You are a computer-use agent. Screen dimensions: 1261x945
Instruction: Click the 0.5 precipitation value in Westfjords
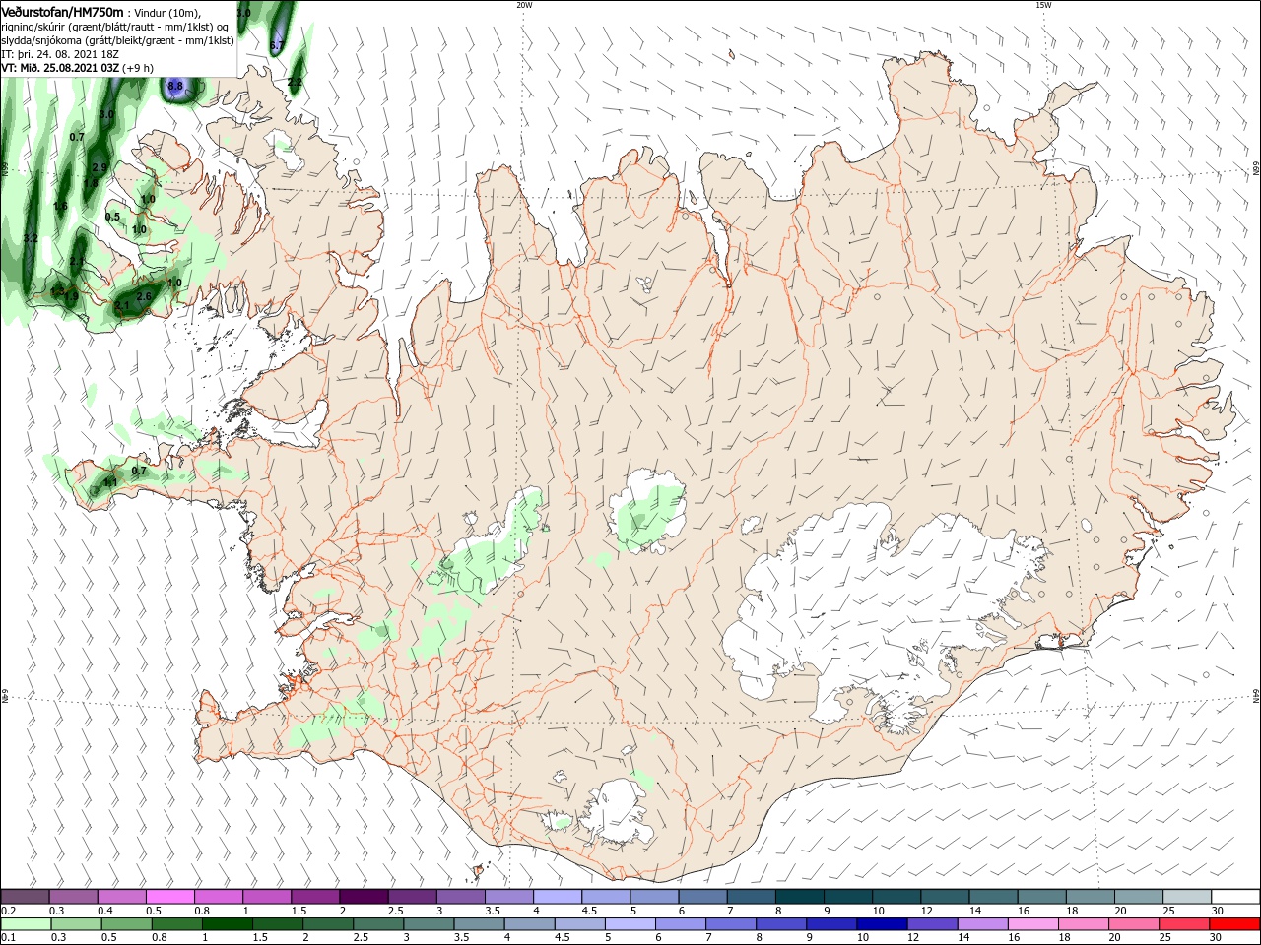pos(112,217)
